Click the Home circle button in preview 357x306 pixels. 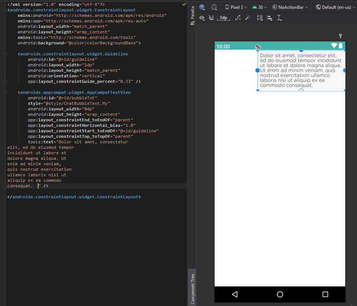point(280,294)
